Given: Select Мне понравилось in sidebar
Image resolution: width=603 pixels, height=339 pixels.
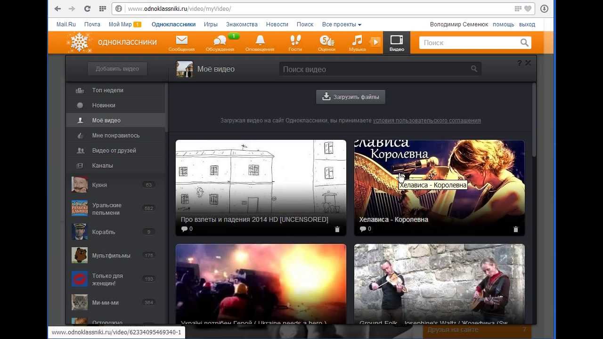Looking at the screenshot, I should click(x=115, y=136).
